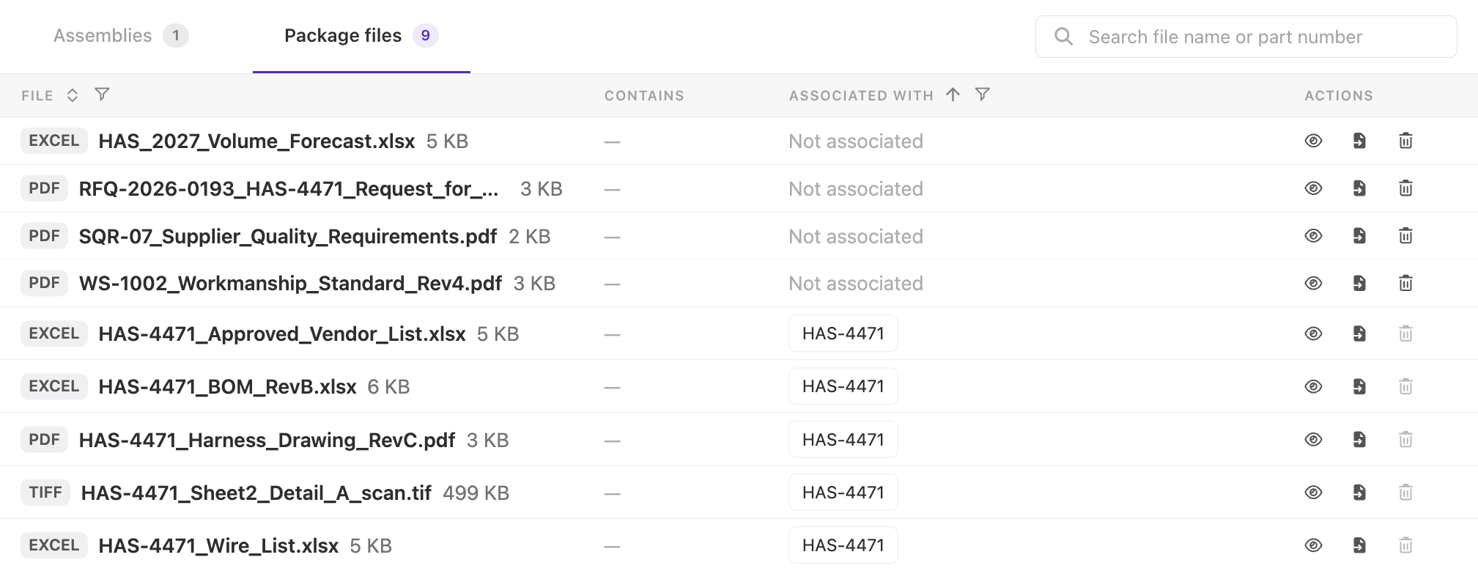1478x571 pixels.
Task: Open the HAS-4471_Sheet2_Detail_A_scan.tif file name
Action: [x=256, y=493]
